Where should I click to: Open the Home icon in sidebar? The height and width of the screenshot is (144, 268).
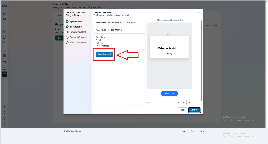4,19
